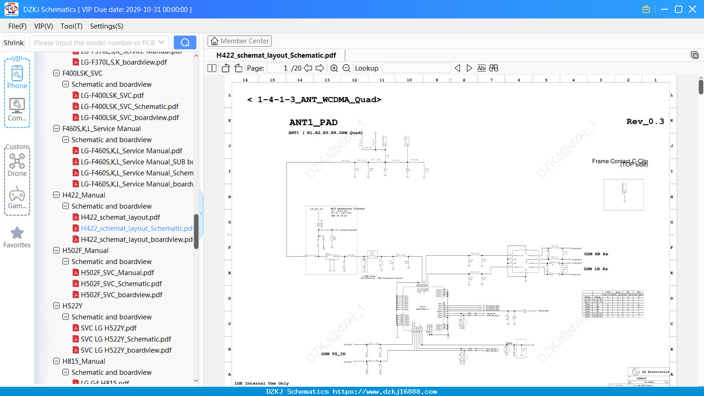Viewport: 704px width, 396px height.
Task: Go to previous page arrow
Action: [x=308, y=68]
